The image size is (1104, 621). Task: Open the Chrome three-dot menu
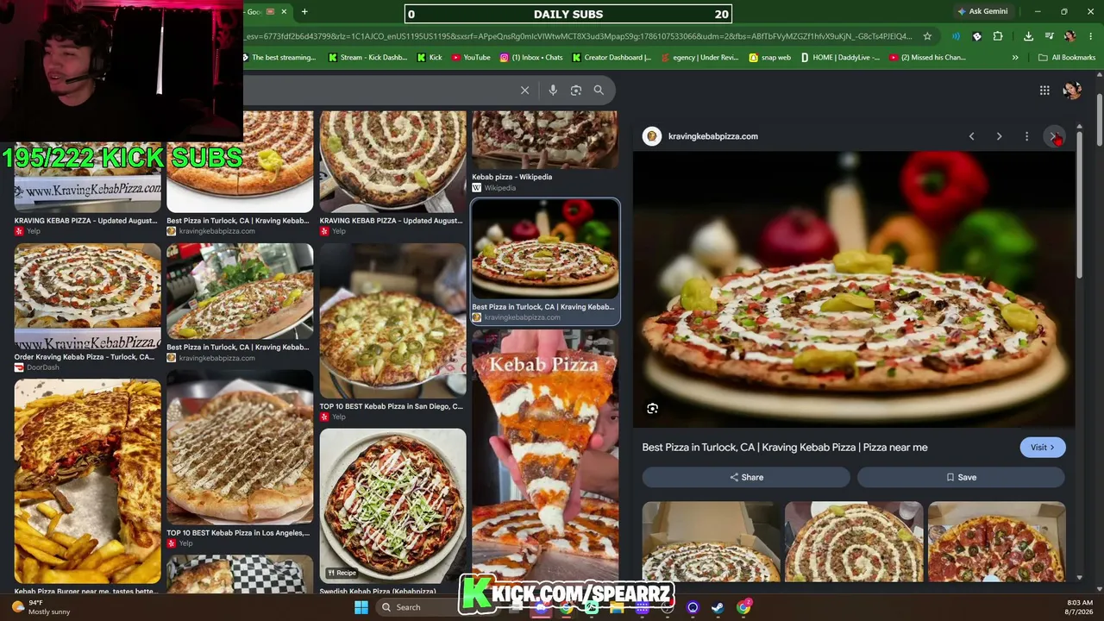(1091, 36)
